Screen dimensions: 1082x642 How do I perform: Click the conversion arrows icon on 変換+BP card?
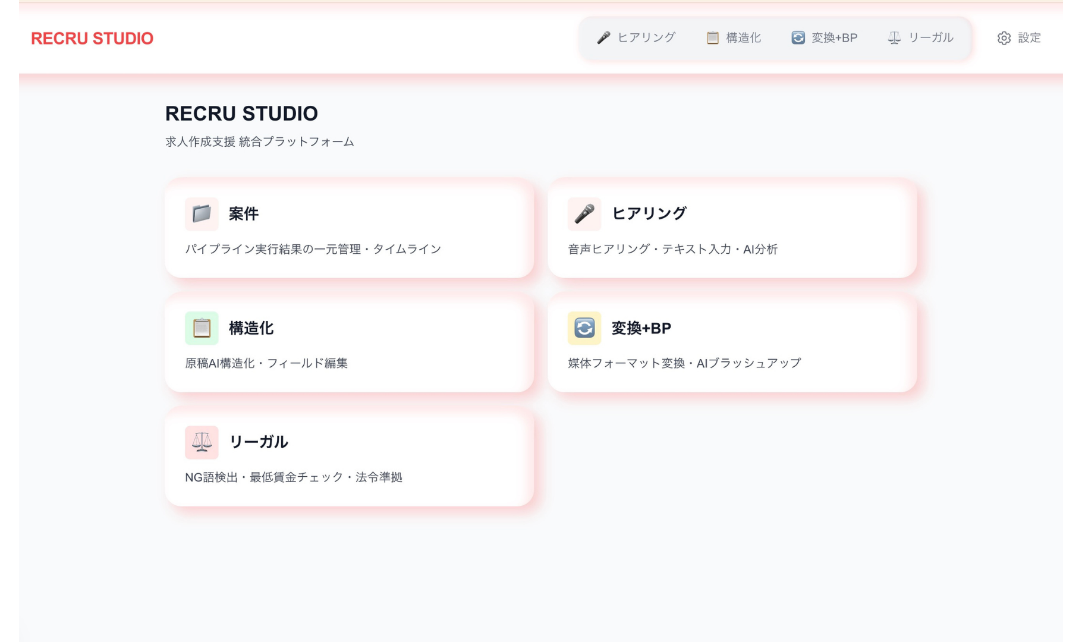pos(584,328)
